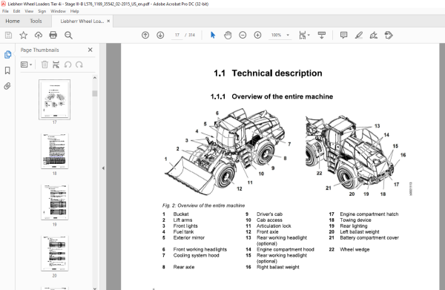Add the document to starred bookmarks
The image size is (445, 290).
coord(23,35)
